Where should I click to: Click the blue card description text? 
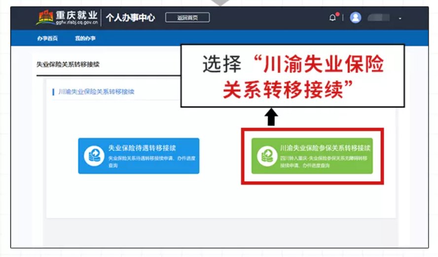tap(152, 162)
